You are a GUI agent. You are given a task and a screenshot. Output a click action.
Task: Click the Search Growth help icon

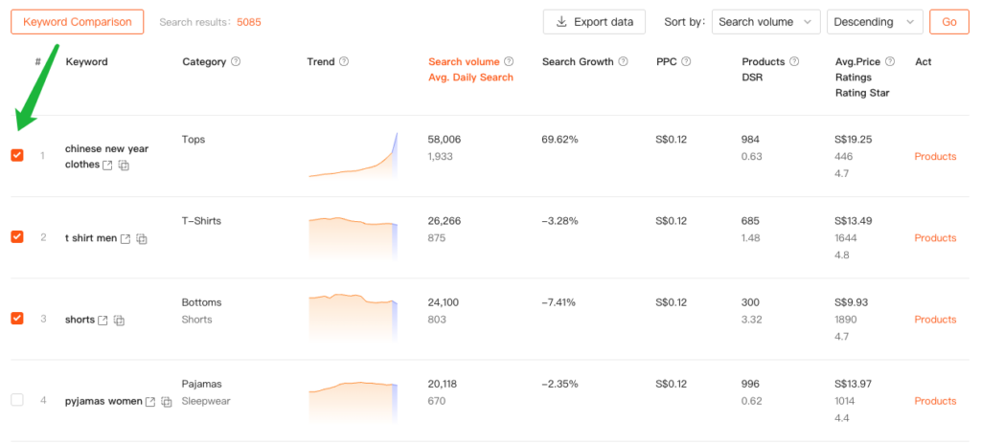tap(623, 62)
